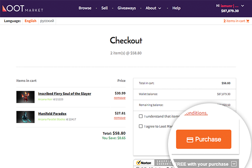Check the 'I agree to Loot Market' checkbox
This screenshot has height=168, width=252.
pos(141,126)
